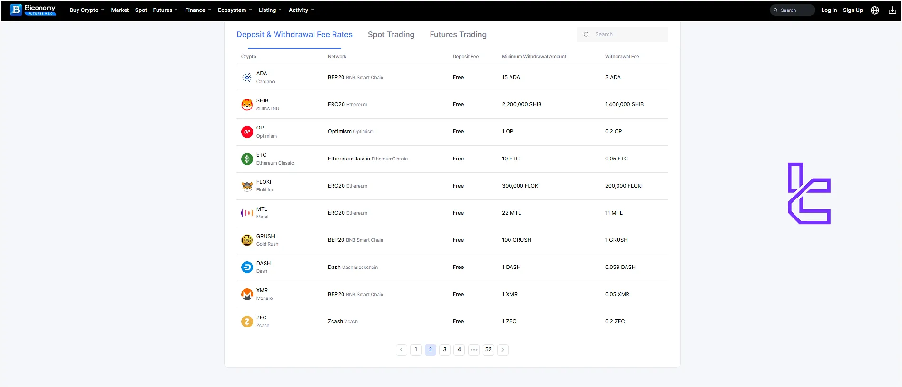Click the "100 GRUSH" cell
902x387 pixels.
tap(517, 240)
